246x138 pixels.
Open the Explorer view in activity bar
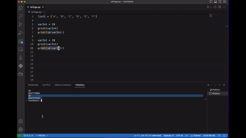[x=20, y=8]
